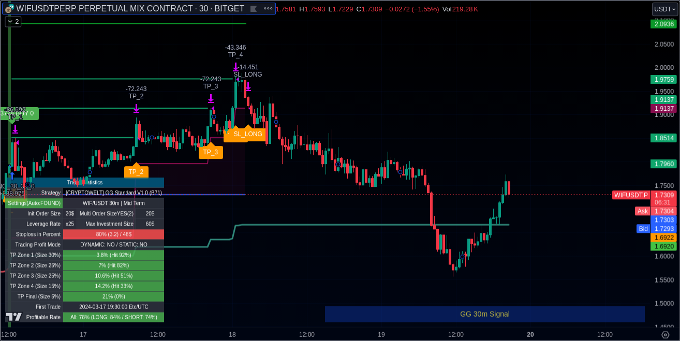
Task: Open chart settings hexagon gear icon
Action: pyautogui.click(x=665, y=335)
